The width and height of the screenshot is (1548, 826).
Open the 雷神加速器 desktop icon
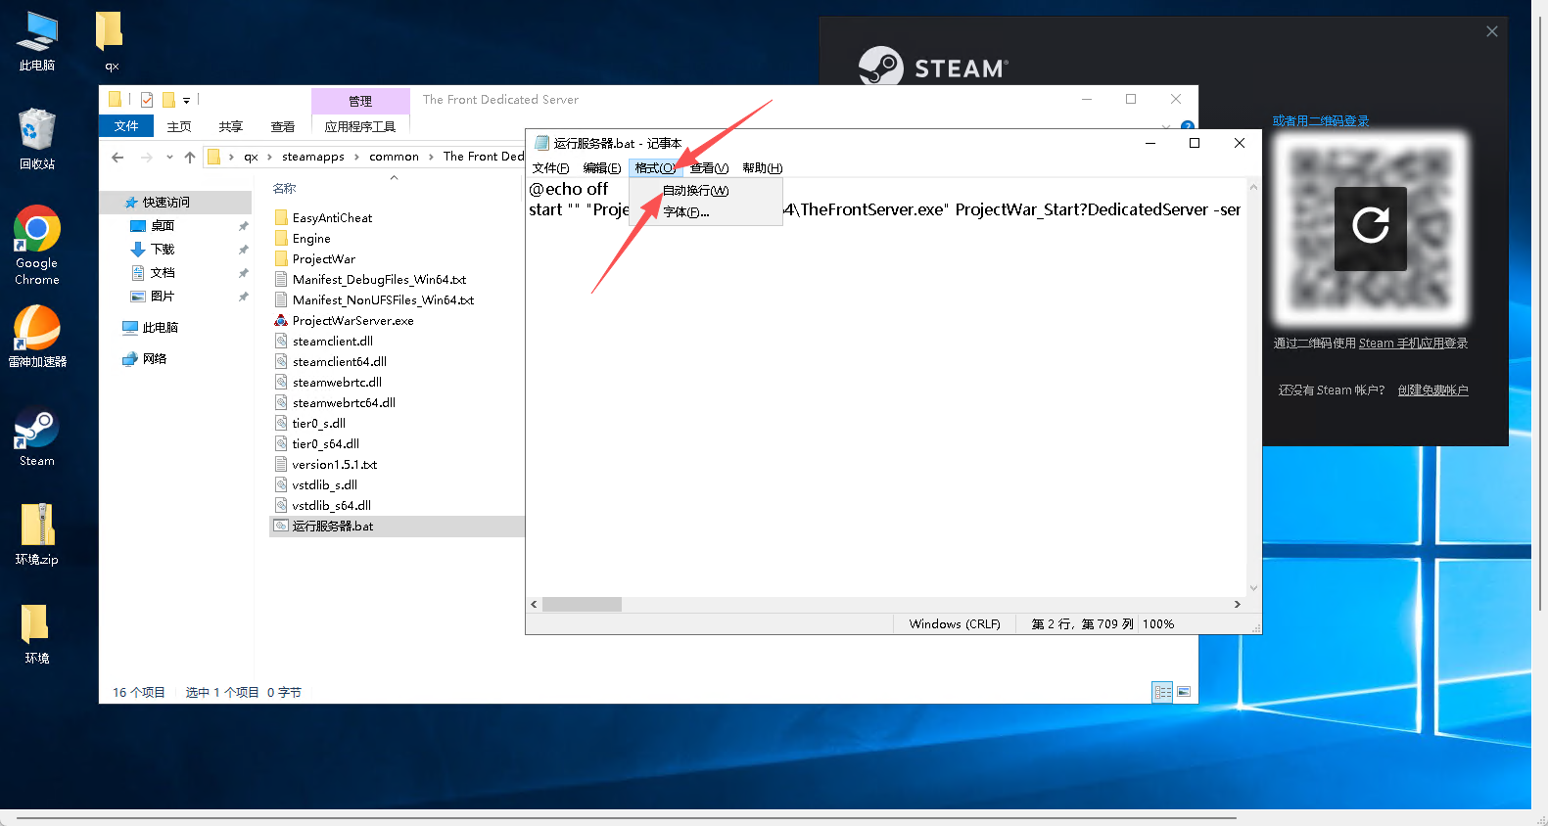click(x=37, y=330)
